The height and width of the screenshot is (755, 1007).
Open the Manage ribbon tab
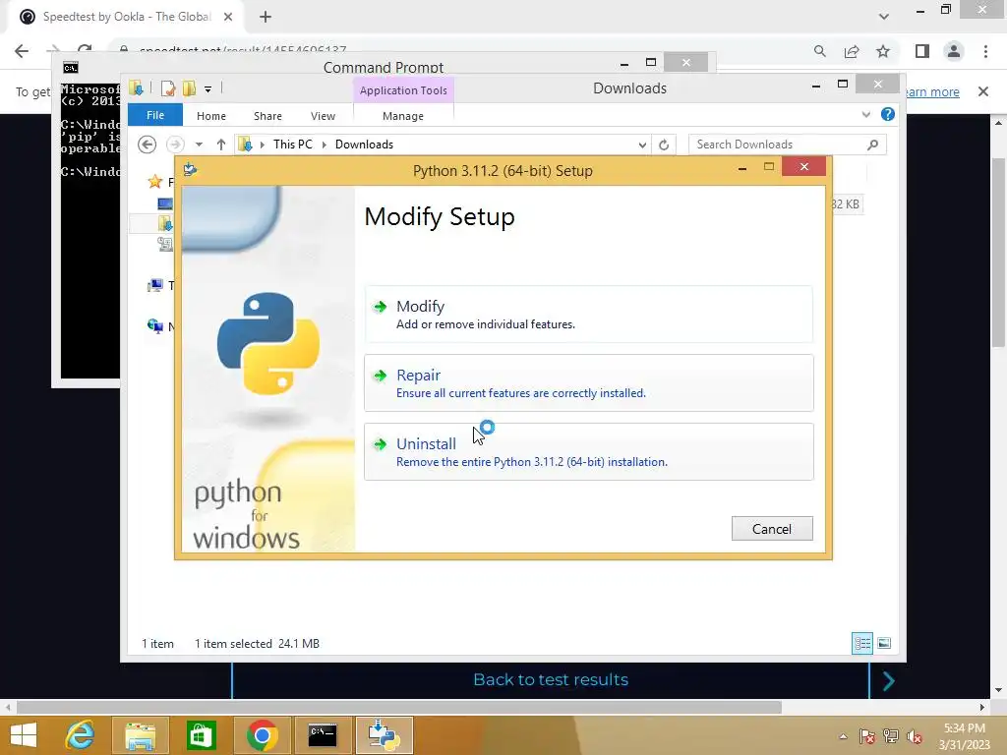coord(403,116)
